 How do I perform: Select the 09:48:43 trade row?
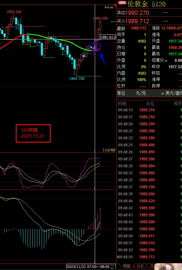click(149, 215)
